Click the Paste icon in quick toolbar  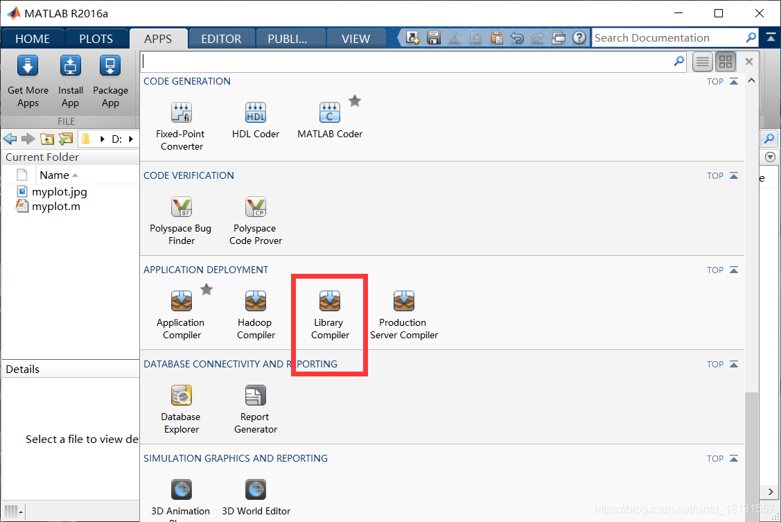pyautogui.click(x=496, y=37)
